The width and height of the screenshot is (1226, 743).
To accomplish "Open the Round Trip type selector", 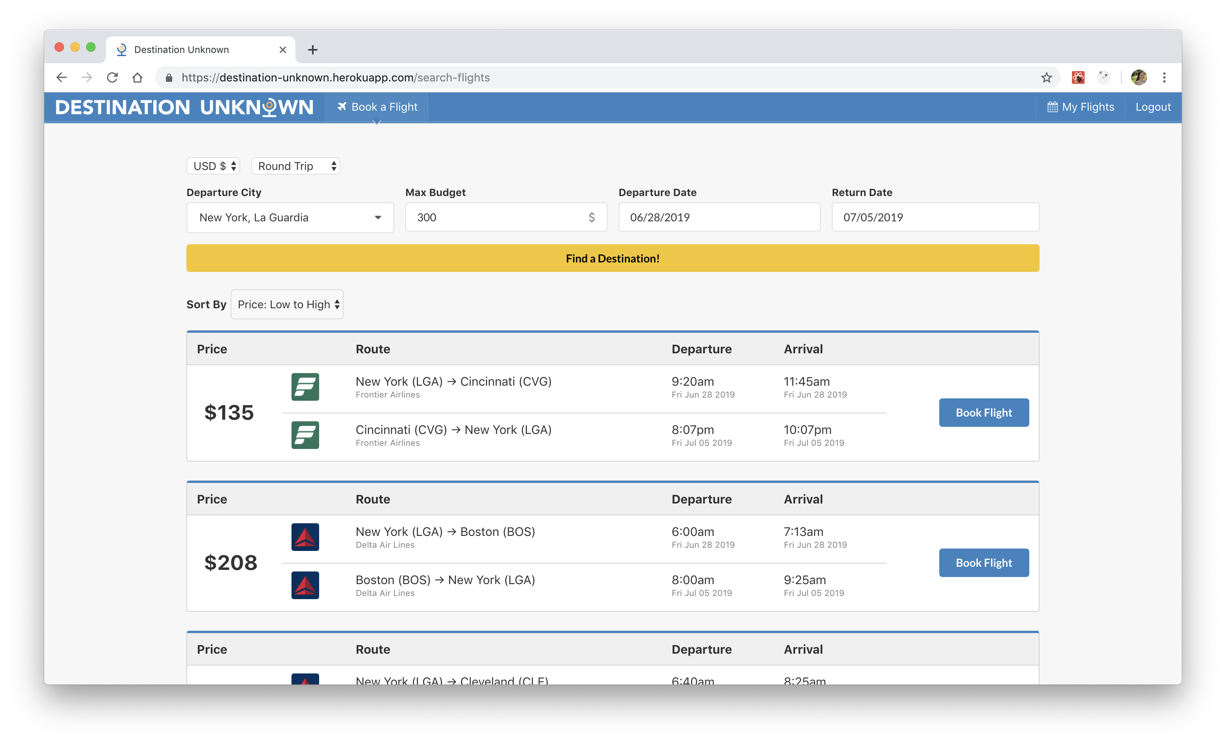I will (295, 166).
